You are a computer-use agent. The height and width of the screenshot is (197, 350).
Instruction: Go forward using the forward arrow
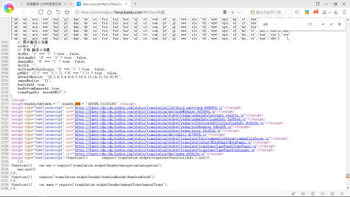point(32,12)
